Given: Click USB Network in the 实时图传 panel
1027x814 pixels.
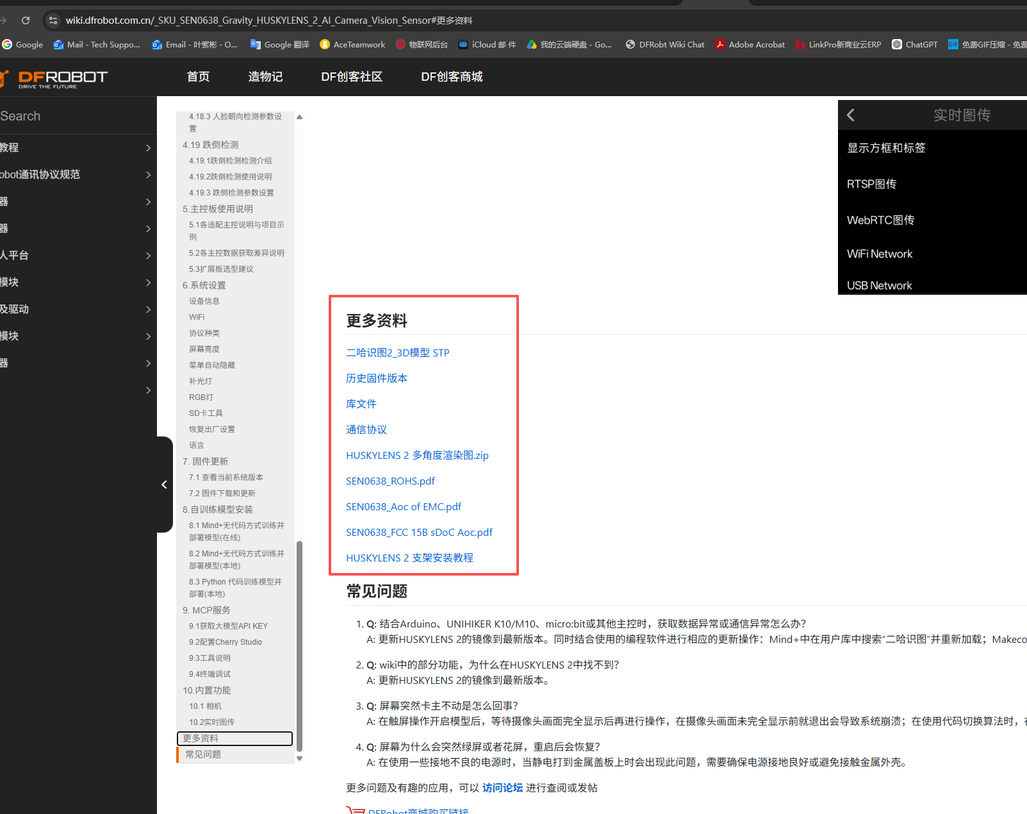Looking at the screenshot, I should point(879,285).
